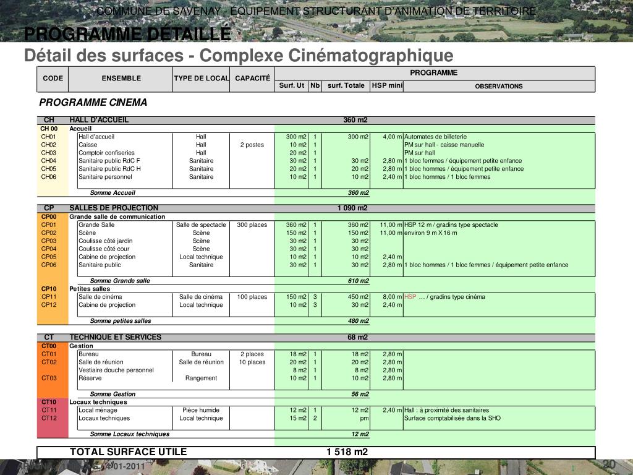This screenshot has width=633, height=475.
Task: Select the '56 m2' subtotal value
Action: click(360, 394)
